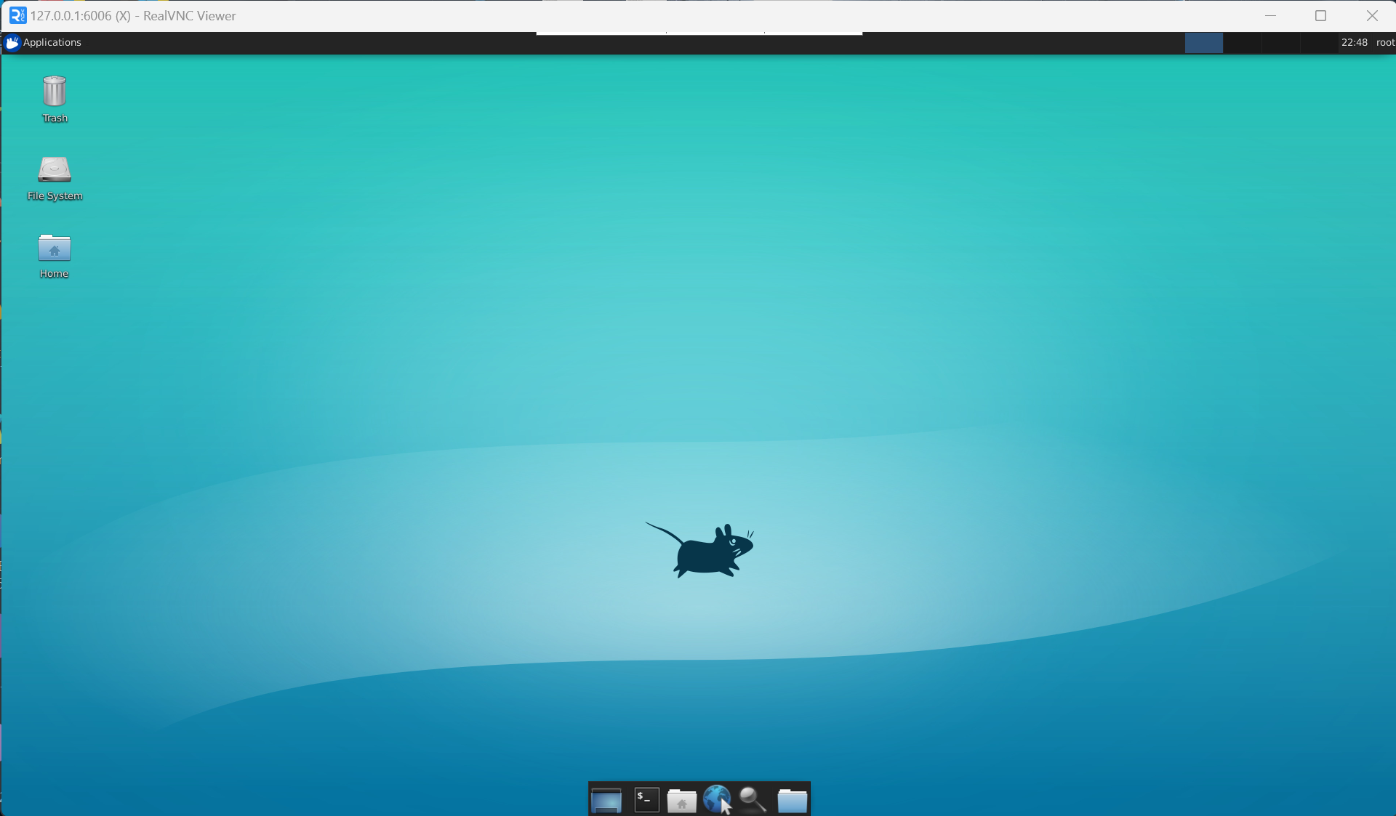Click the Trash desktop icon
Viewport: 1396px width, 816px height.
pyautogui.click(x=54, y=92)
